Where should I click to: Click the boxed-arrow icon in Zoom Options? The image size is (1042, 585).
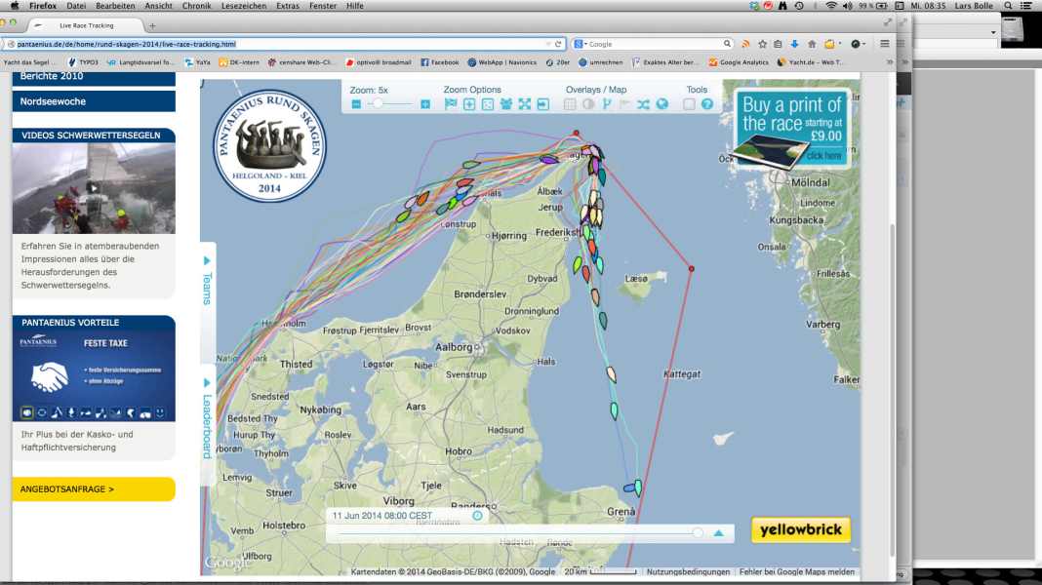tap(542, 104)
